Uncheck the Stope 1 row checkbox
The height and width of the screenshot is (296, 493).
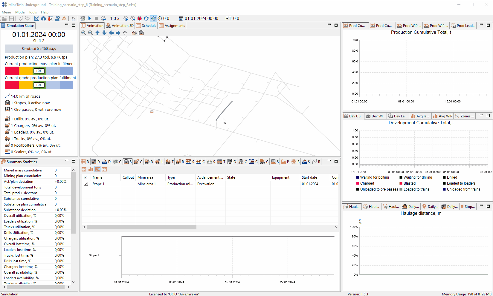(x=86, y=184)
